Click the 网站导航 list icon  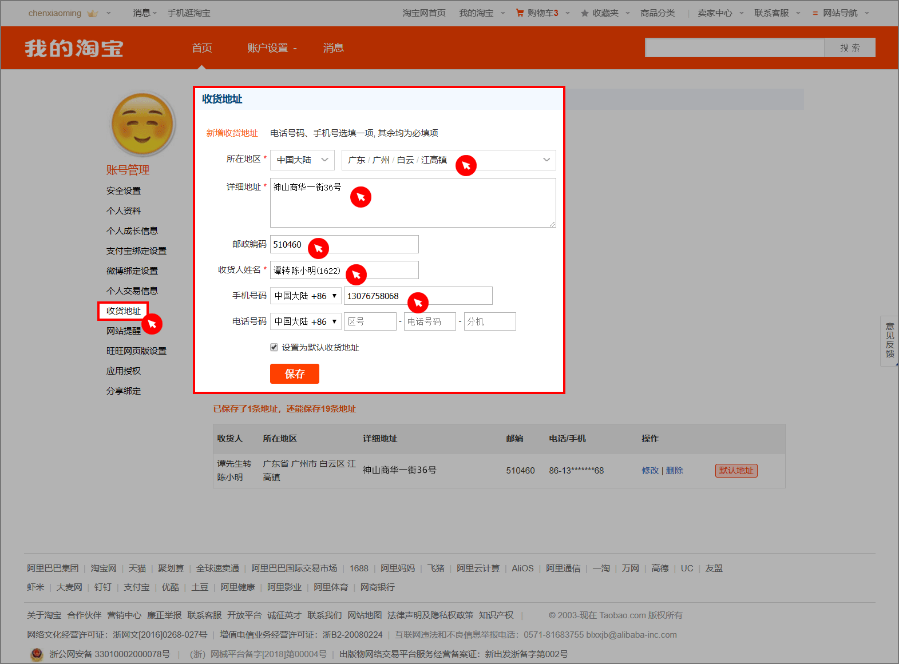click(x=815, y=13)
